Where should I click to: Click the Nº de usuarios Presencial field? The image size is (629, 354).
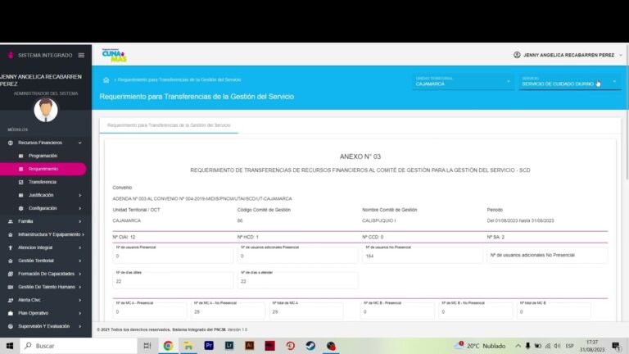tap(173, 254)
